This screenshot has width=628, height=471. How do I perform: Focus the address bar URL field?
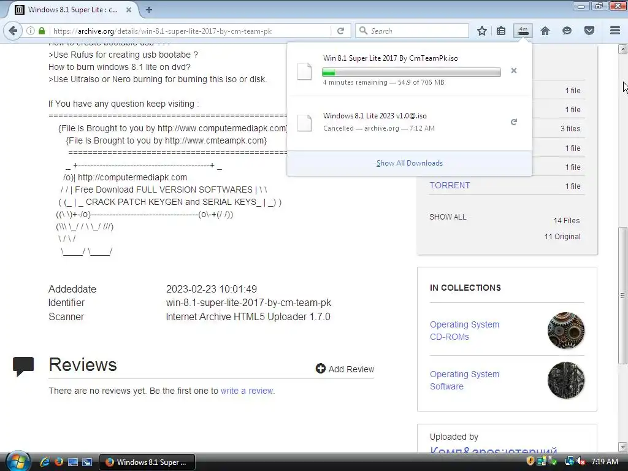[191, 31]
